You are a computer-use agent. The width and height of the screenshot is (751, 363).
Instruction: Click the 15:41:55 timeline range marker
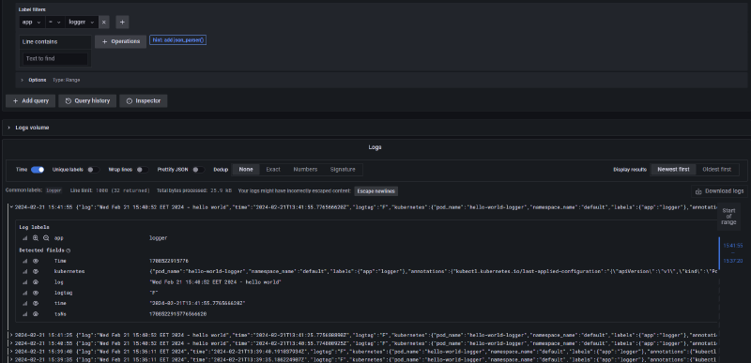point(733,246)
